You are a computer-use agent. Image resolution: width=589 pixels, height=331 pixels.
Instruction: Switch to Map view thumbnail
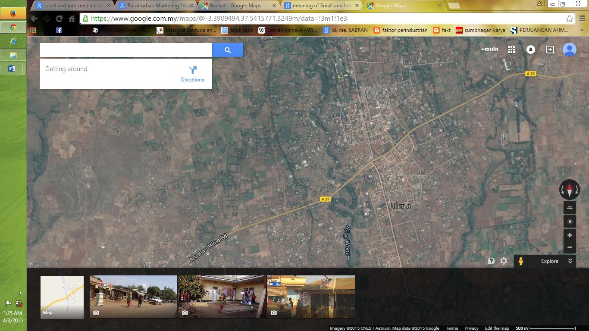[x=62, y=297]
